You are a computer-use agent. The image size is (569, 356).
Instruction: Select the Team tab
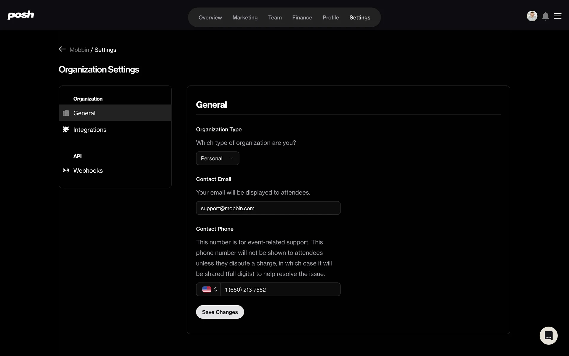(x=275, y=18)
